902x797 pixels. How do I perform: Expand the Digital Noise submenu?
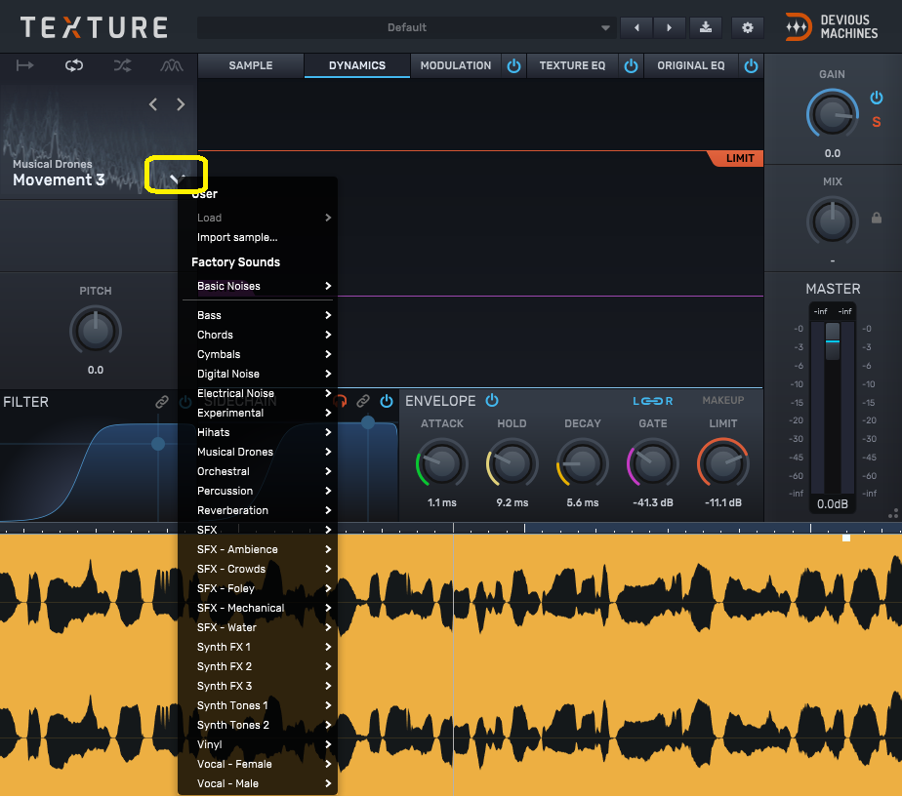pyautogui.click(x=258, y=374)
